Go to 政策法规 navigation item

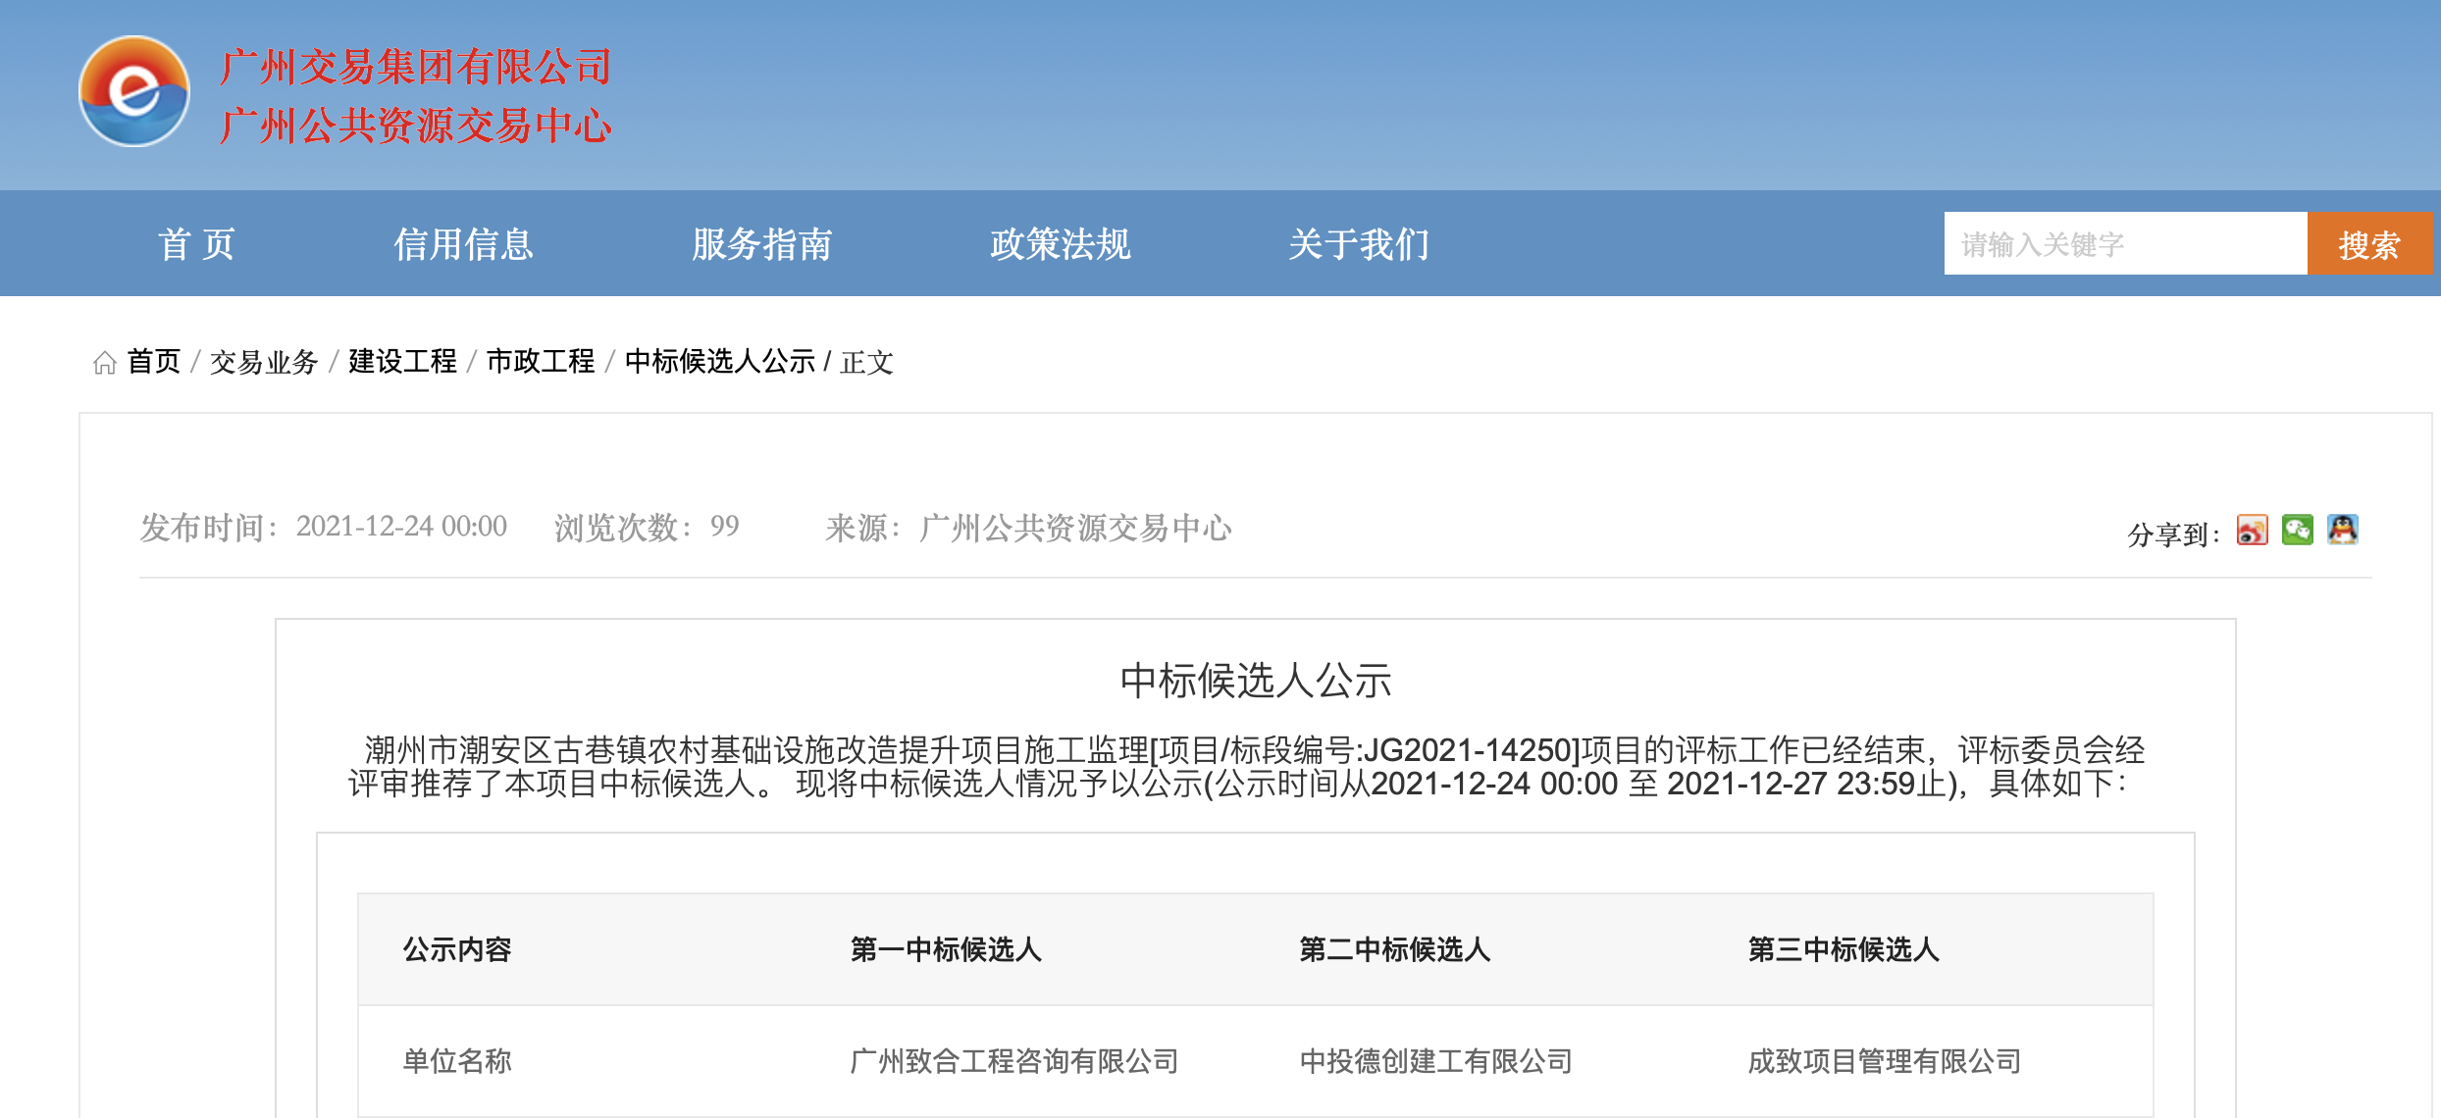click(x=1060, y=244)
